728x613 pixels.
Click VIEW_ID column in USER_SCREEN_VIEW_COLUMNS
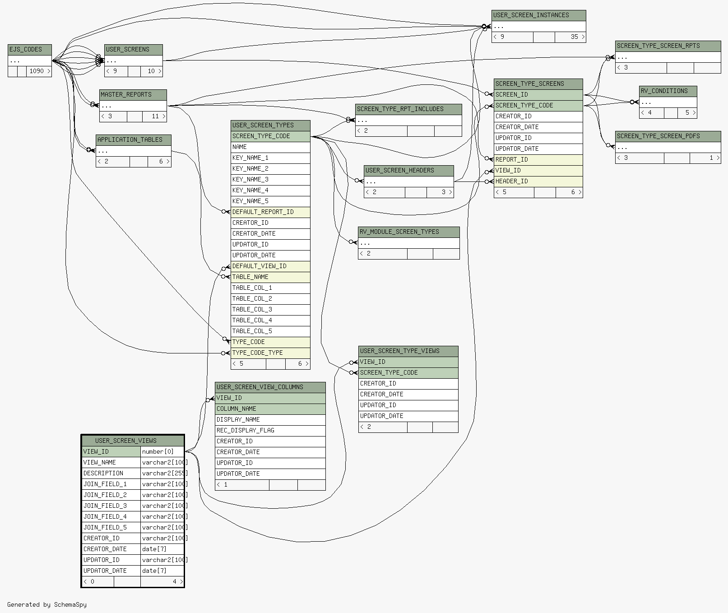point(270,398)
